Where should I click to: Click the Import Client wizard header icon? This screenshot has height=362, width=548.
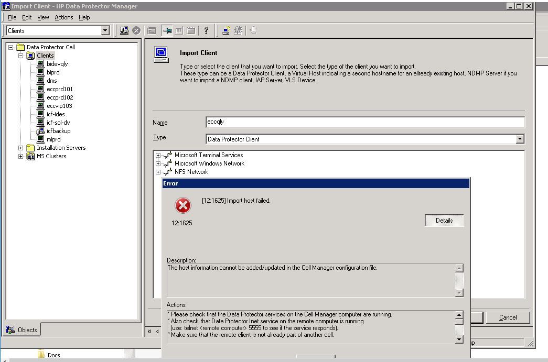pos(161,54)
